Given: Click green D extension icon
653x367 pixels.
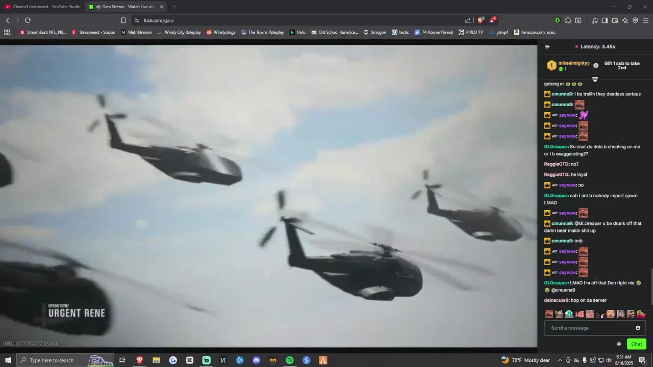Looking at the screenshot, I should [x=558, y=20].
